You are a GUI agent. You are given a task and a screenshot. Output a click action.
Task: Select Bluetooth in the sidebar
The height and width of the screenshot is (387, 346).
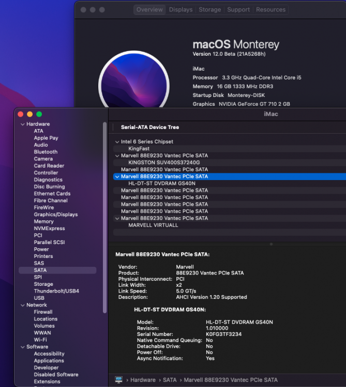point(46,152)
